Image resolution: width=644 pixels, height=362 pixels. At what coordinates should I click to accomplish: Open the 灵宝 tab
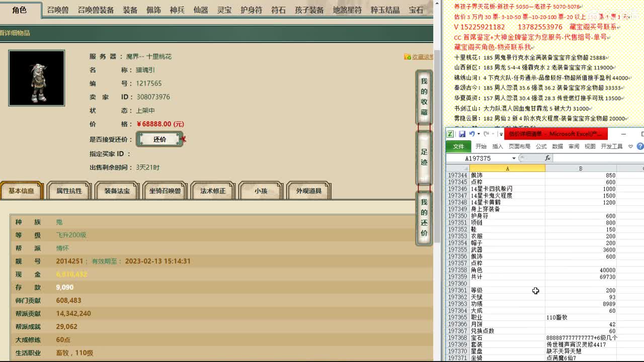click(x=224, y=10)
